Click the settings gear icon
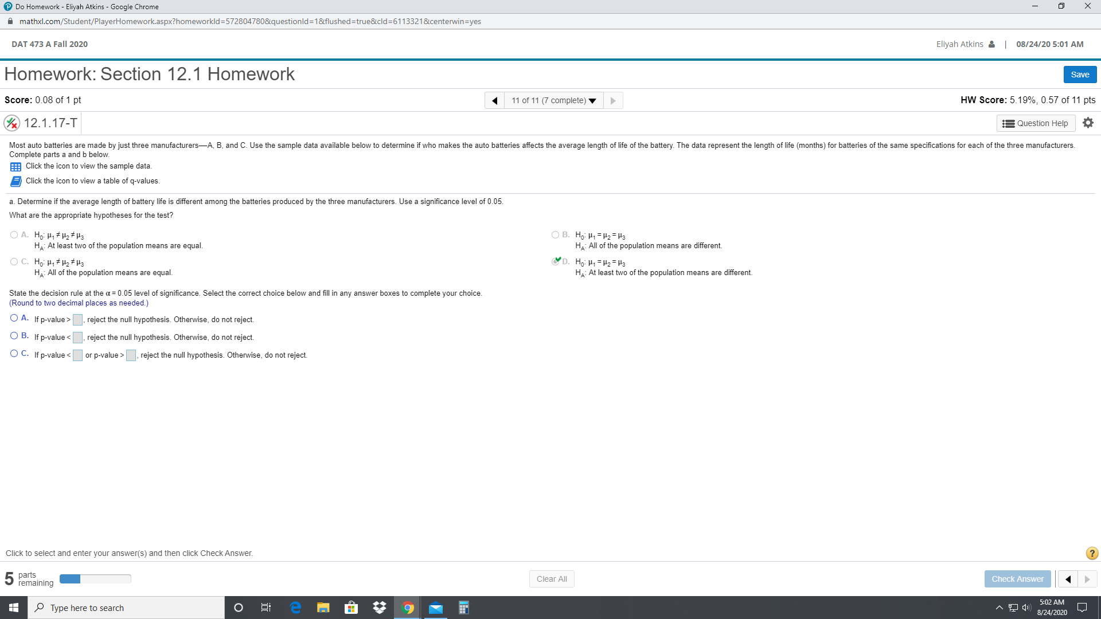 tap(1087, 123)
